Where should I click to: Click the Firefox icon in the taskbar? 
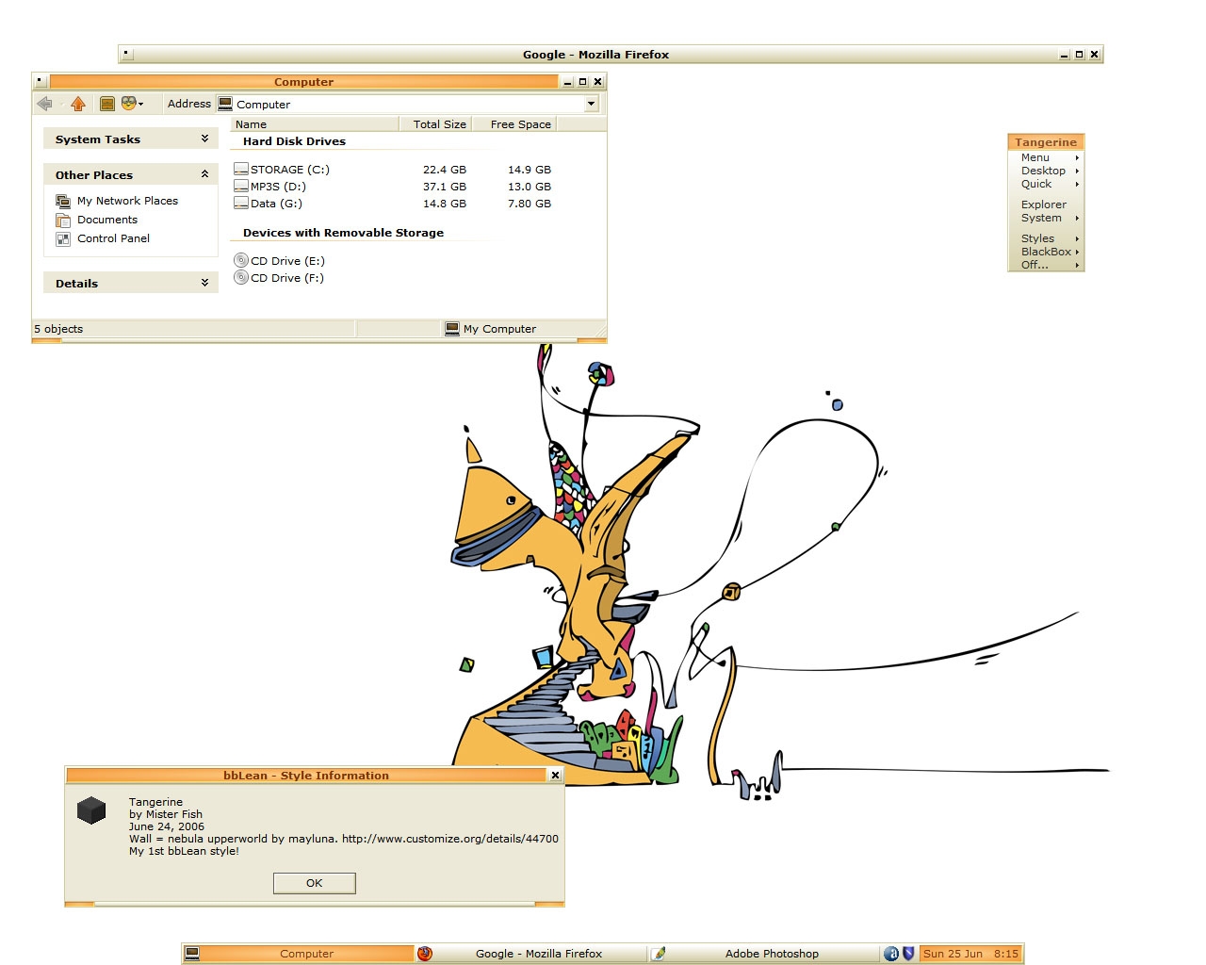(x=425, y=954)
